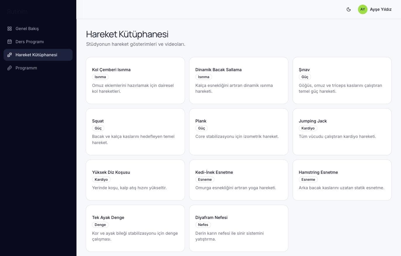Viewport: 401px width, 256px height.
Task: Open the Programım section
Action: [38, 68]
